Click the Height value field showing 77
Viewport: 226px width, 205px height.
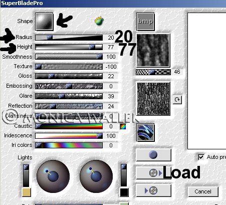pyautogui.click(x=111, y=47)
